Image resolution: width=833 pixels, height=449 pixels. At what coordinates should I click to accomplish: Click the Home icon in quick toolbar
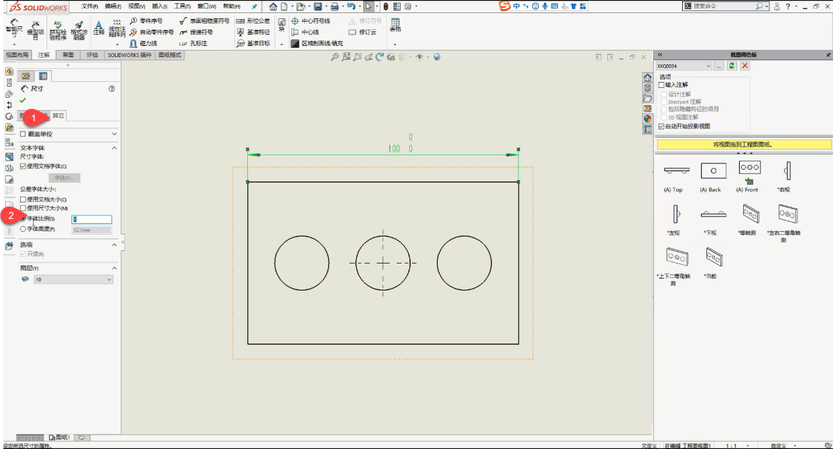click(273, 7)
